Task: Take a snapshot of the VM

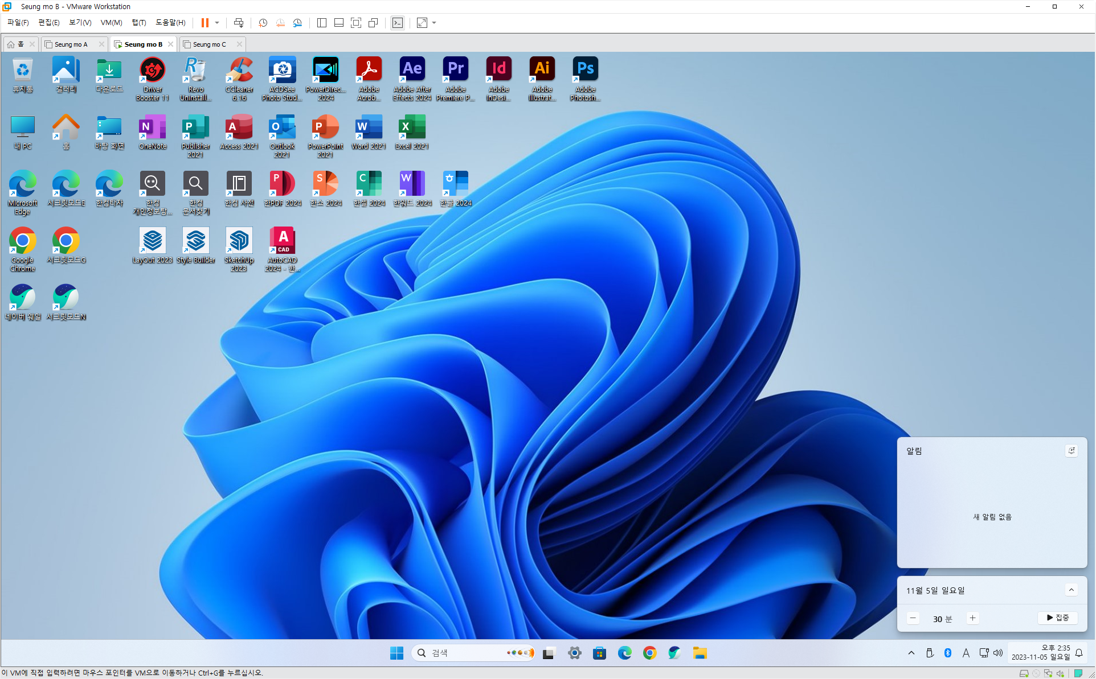Action: pyautogui.click(x=263, y=23)
